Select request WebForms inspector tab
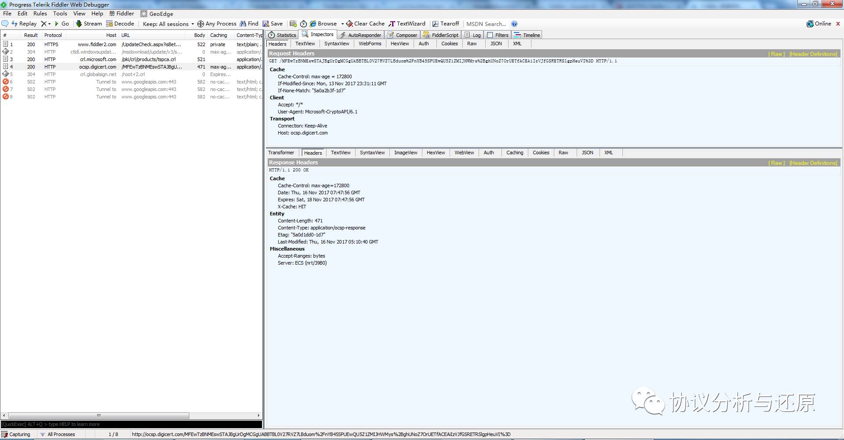 click(x=370, y=44)
